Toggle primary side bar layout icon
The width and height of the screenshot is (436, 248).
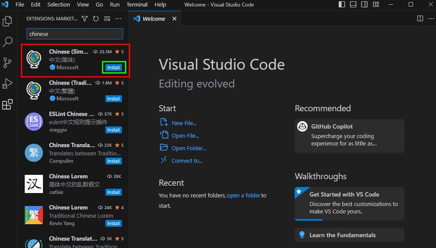point(342,4)
